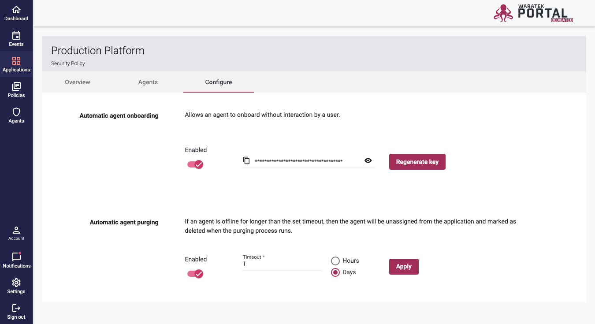The width and height of the screenshot is (595, 324).
Task: Select the Hours radio button
Action: (x=335, y=261)
